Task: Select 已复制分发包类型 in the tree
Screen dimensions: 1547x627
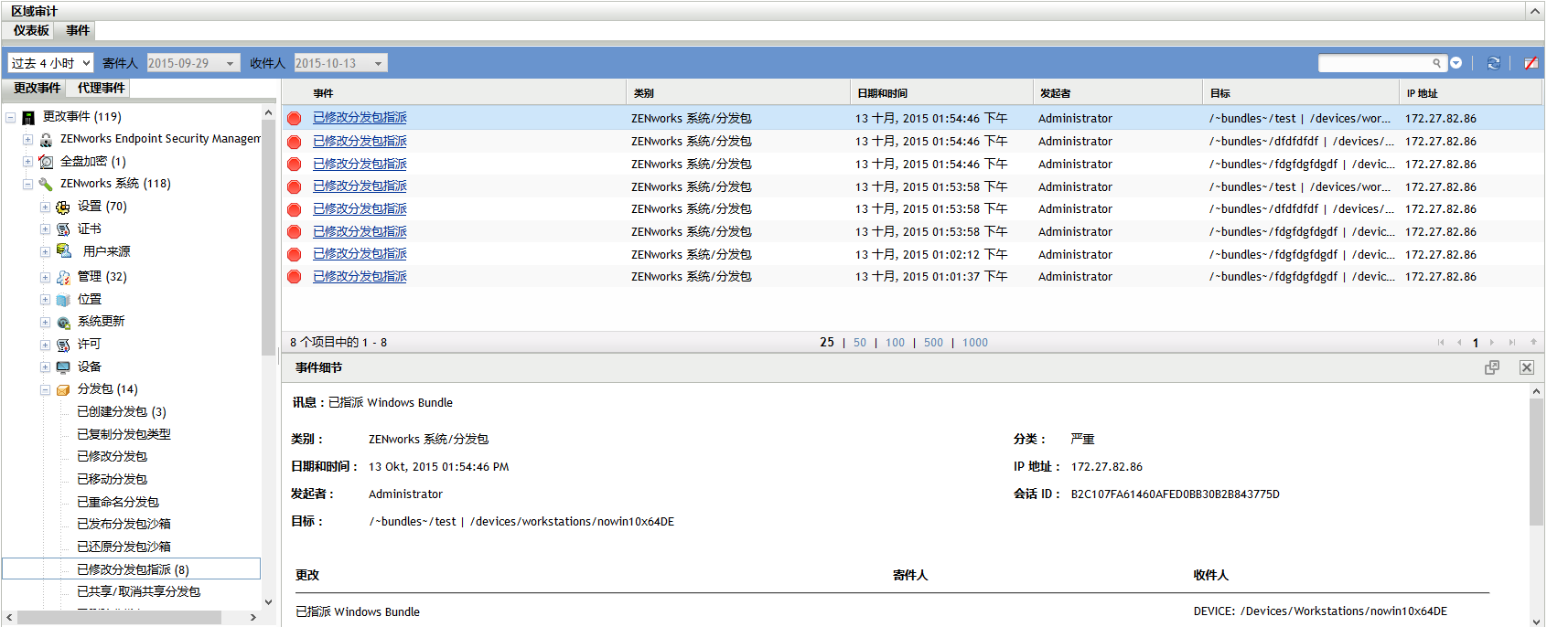Action: [124, 435]
